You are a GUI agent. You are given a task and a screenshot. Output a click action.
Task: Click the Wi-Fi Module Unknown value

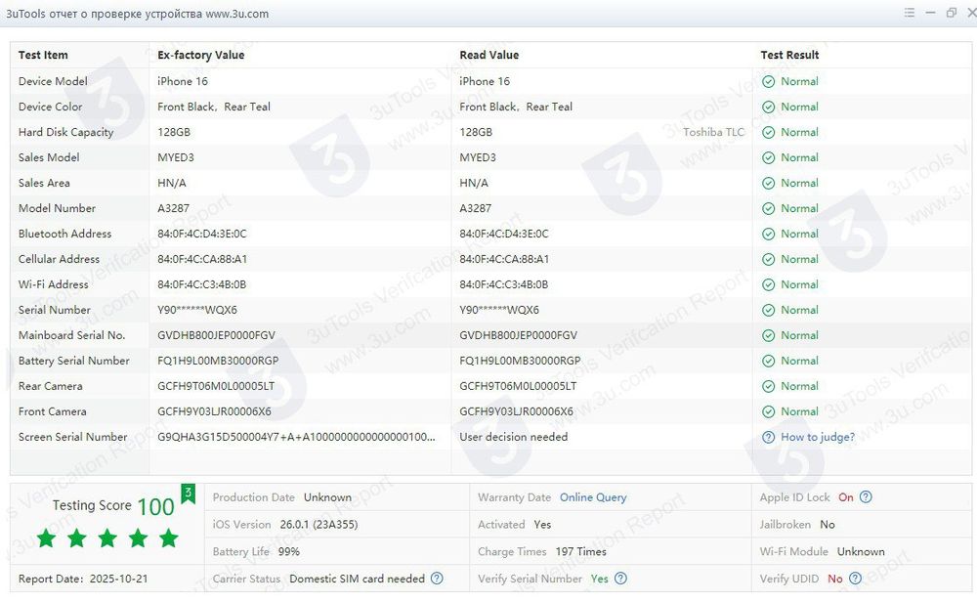pos(861,551)
